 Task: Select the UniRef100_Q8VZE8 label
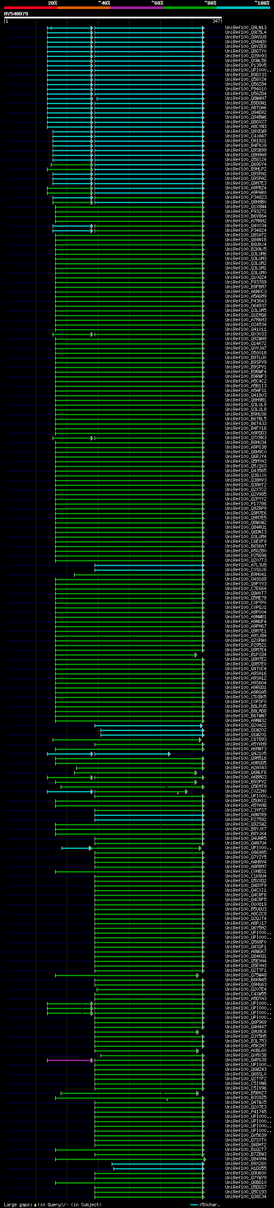246,46
